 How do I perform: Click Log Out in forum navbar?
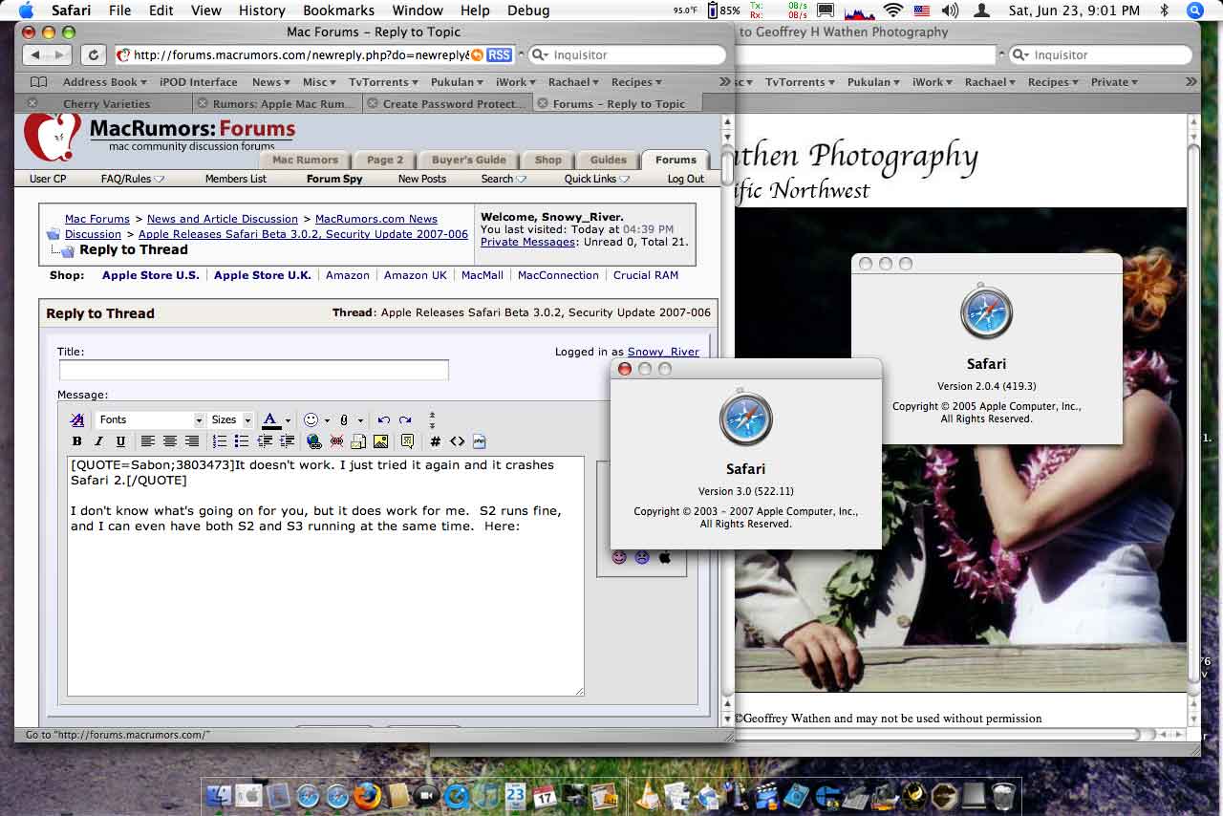point(685,179)
